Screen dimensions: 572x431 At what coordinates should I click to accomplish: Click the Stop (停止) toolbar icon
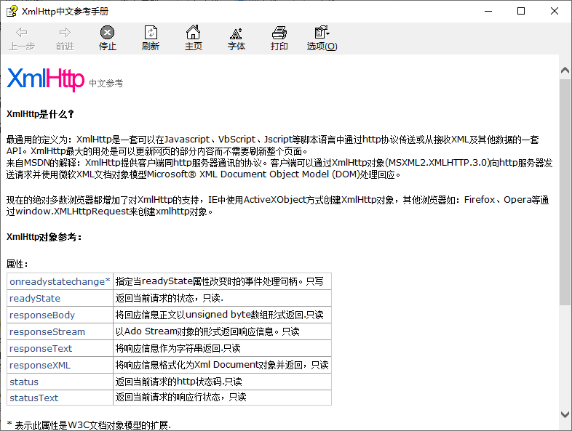[x=107, y=33]
